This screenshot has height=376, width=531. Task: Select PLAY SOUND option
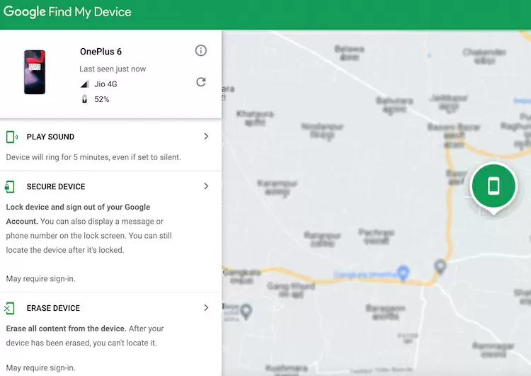(50, 137)
